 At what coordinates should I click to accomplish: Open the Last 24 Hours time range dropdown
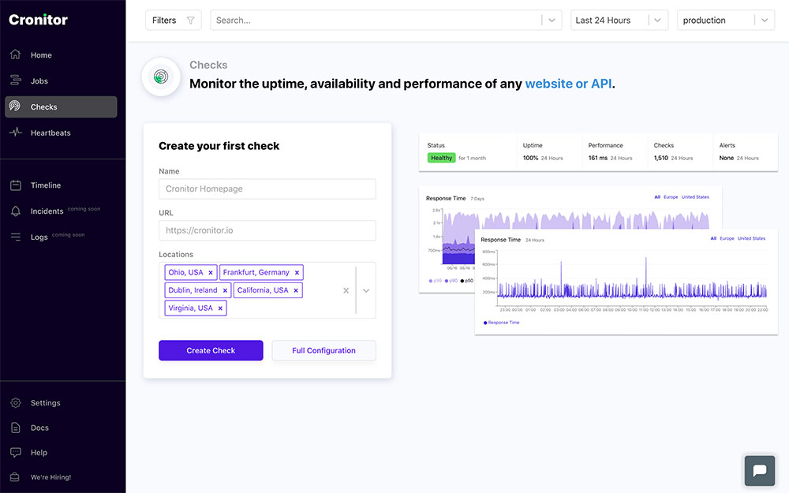[x=619, y=21]
